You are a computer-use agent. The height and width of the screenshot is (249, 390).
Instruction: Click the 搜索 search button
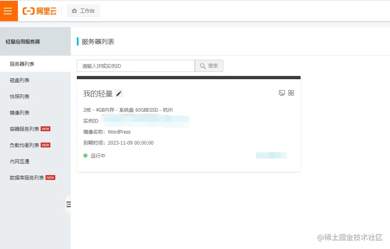(x=209, y=66)
